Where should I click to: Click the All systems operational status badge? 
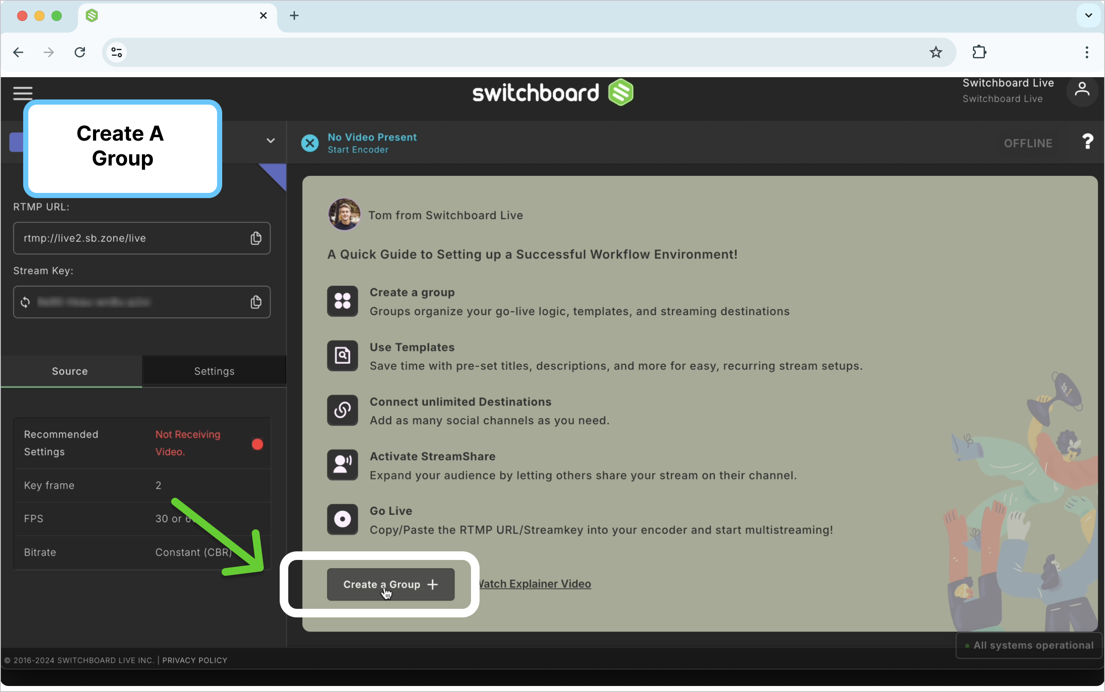pos(1029,645)
